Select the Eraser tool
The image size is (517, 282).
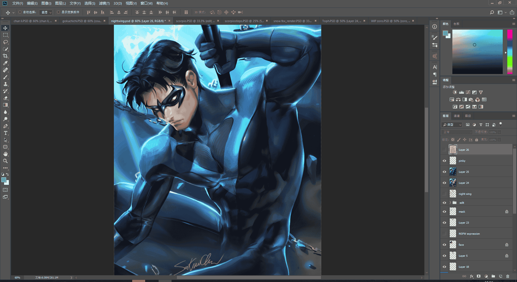5,98
